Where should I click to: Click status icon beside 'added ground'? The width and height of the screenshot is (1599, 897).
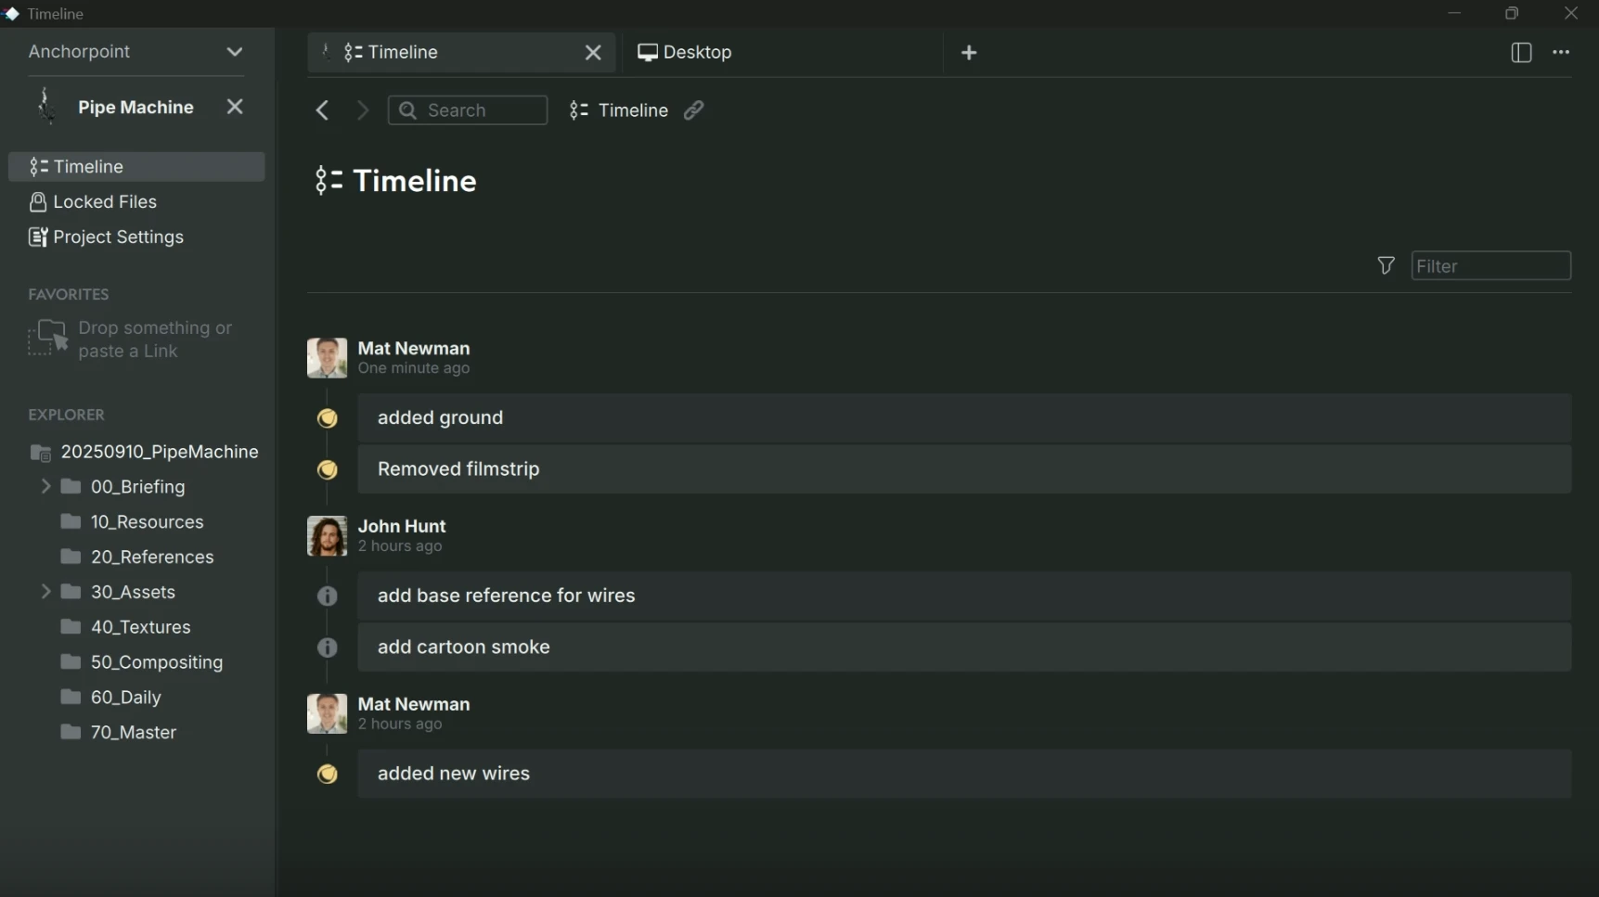(x=327, y=418)
